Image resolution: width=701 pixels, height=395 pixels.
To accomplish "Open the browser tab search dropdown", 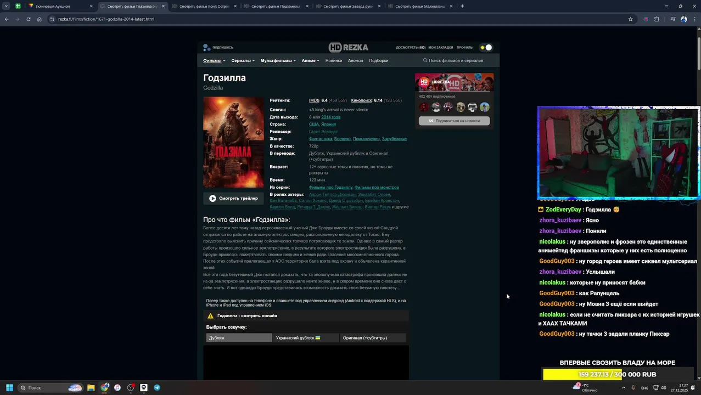I will [6, 6].
